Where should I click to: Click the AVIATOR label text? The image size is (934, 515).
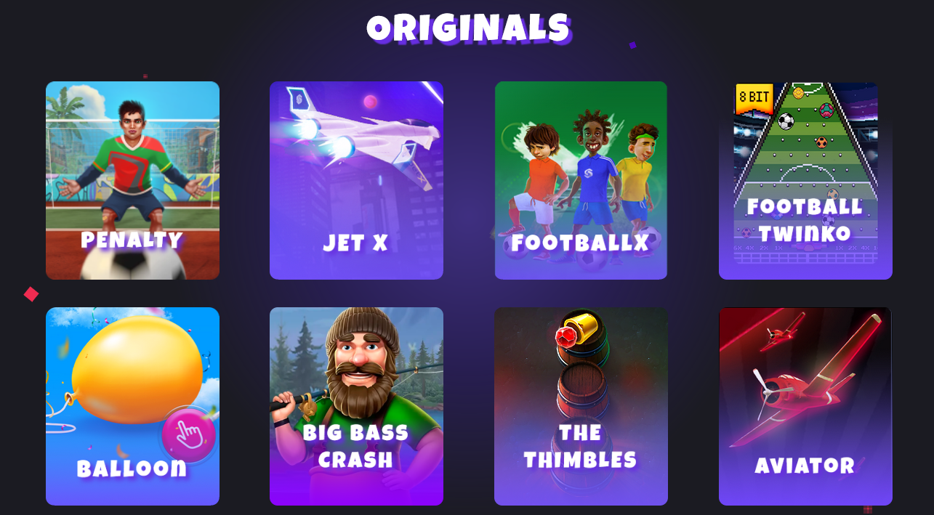click(805, 466)
